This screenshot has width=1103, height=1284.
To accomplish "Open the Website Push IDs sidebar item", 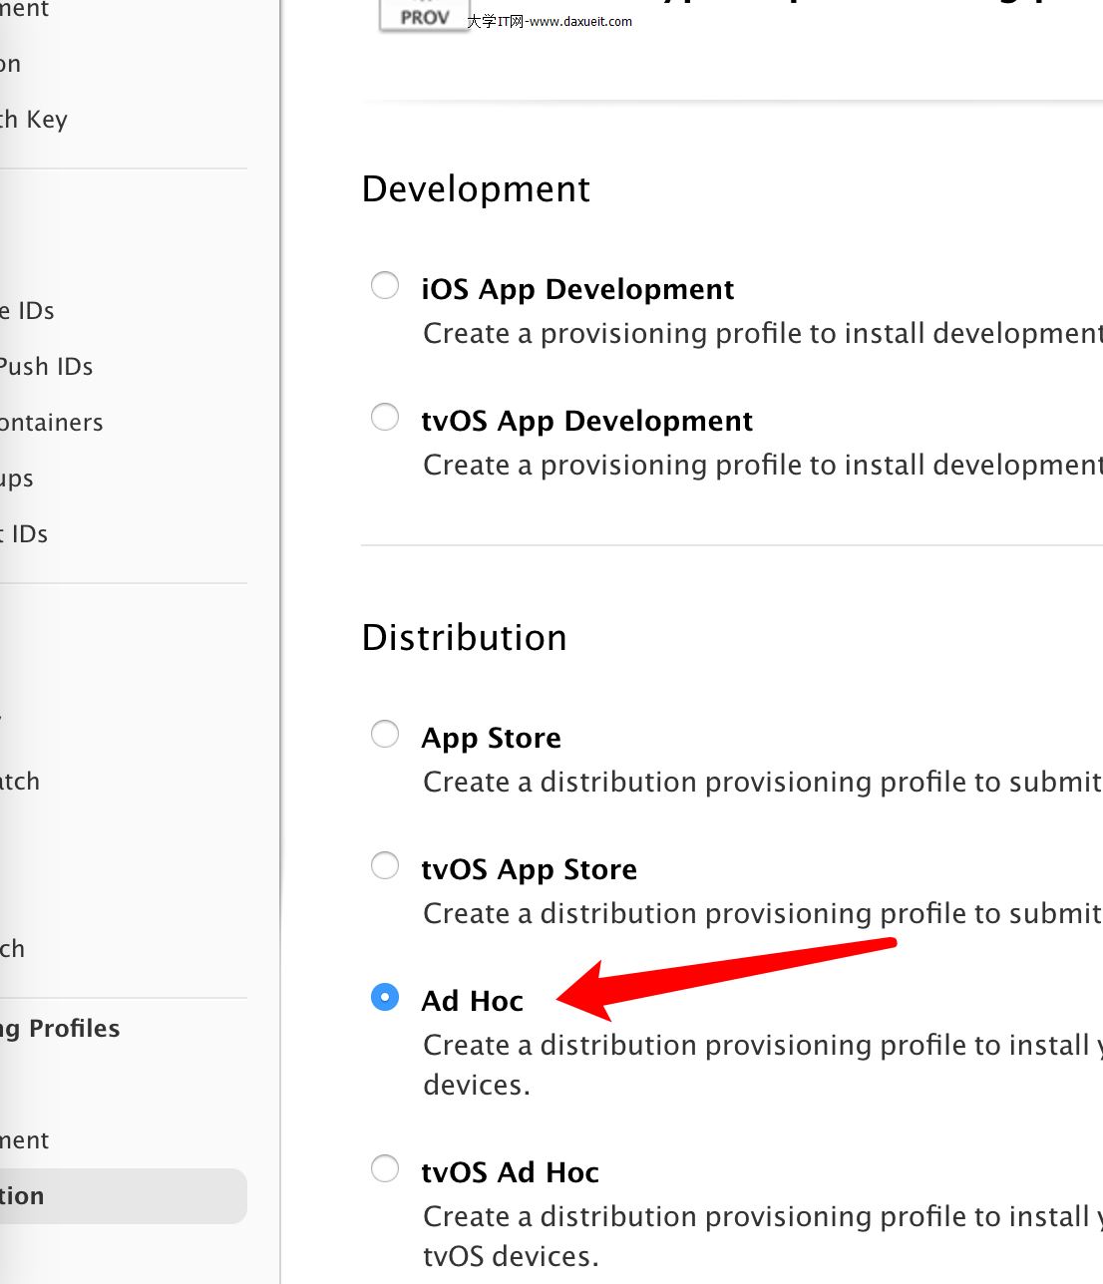I will (46, 367).
